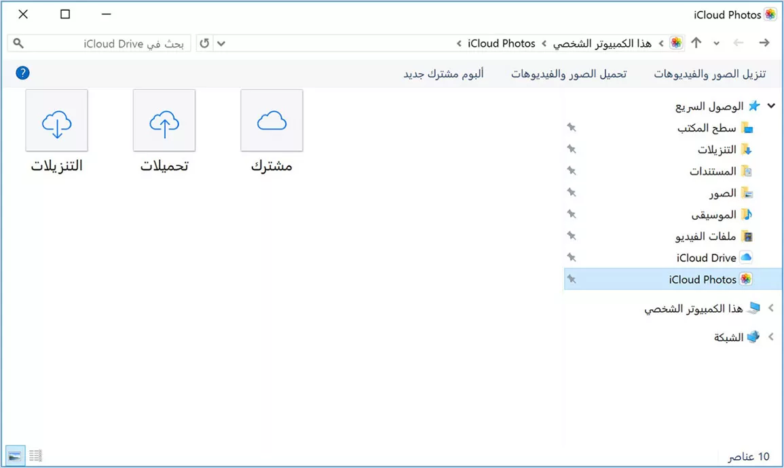The height and width of the screenshot is (468, 784).
Task: Open الصور in navigation pane
Action: [x=722, y=193]
